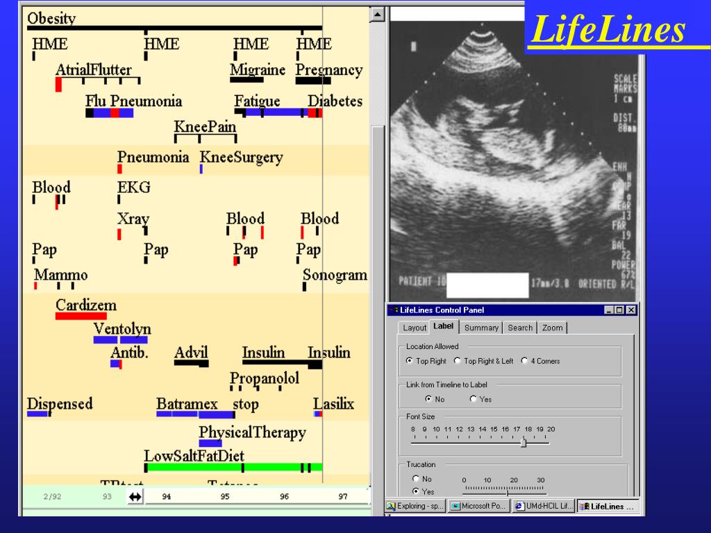Click the Mammo label
The image size is (711, 533).
(61, 275)
